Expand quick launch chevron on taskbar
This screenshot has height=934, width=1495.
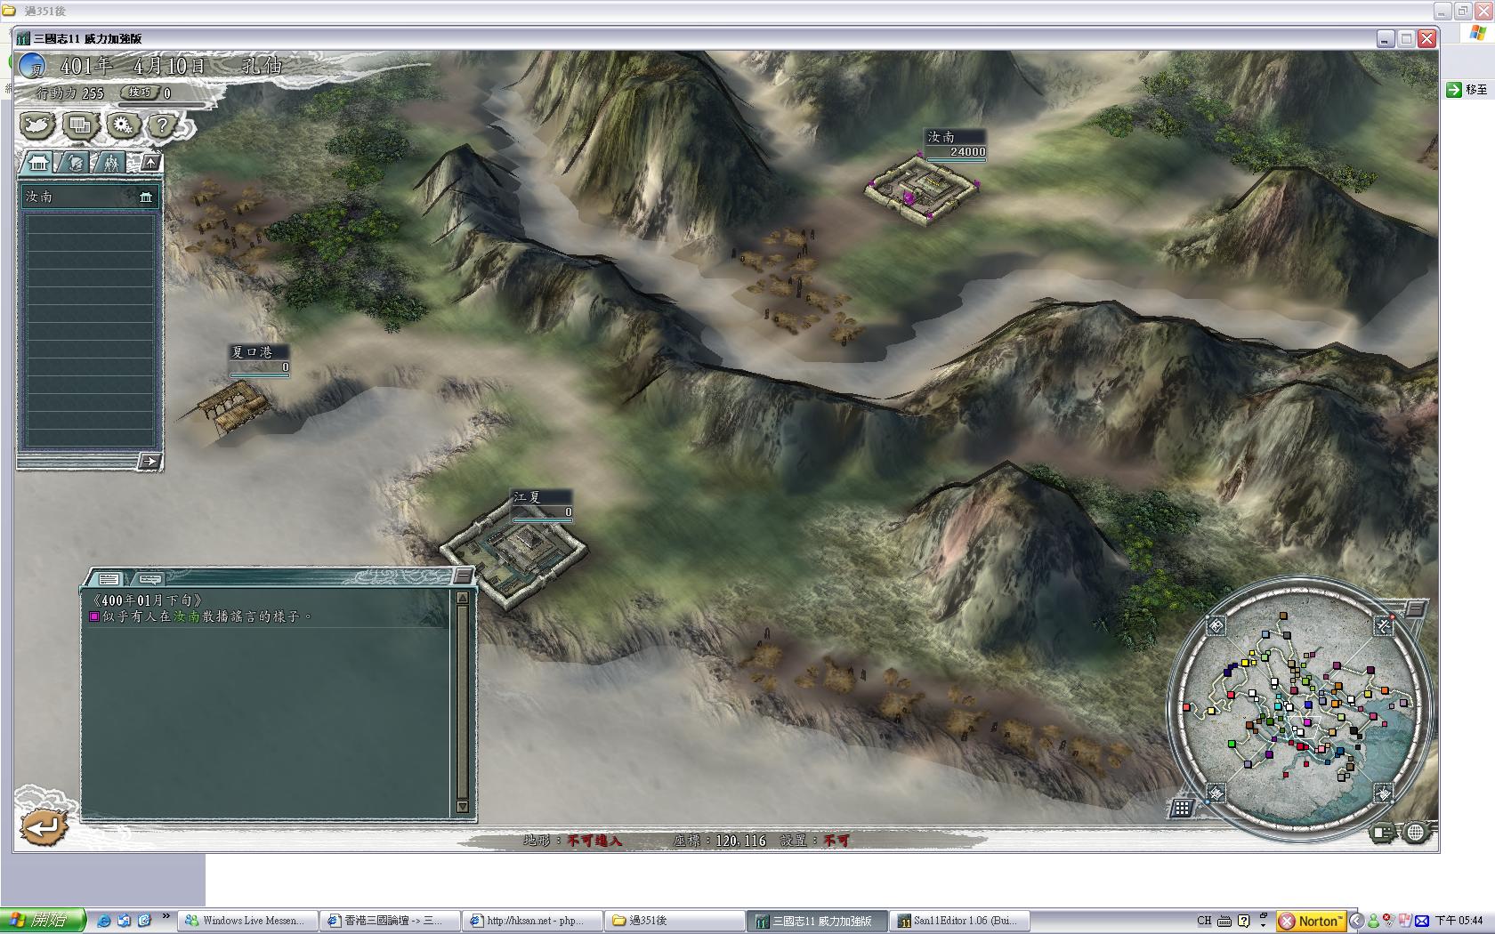[166, 915]
